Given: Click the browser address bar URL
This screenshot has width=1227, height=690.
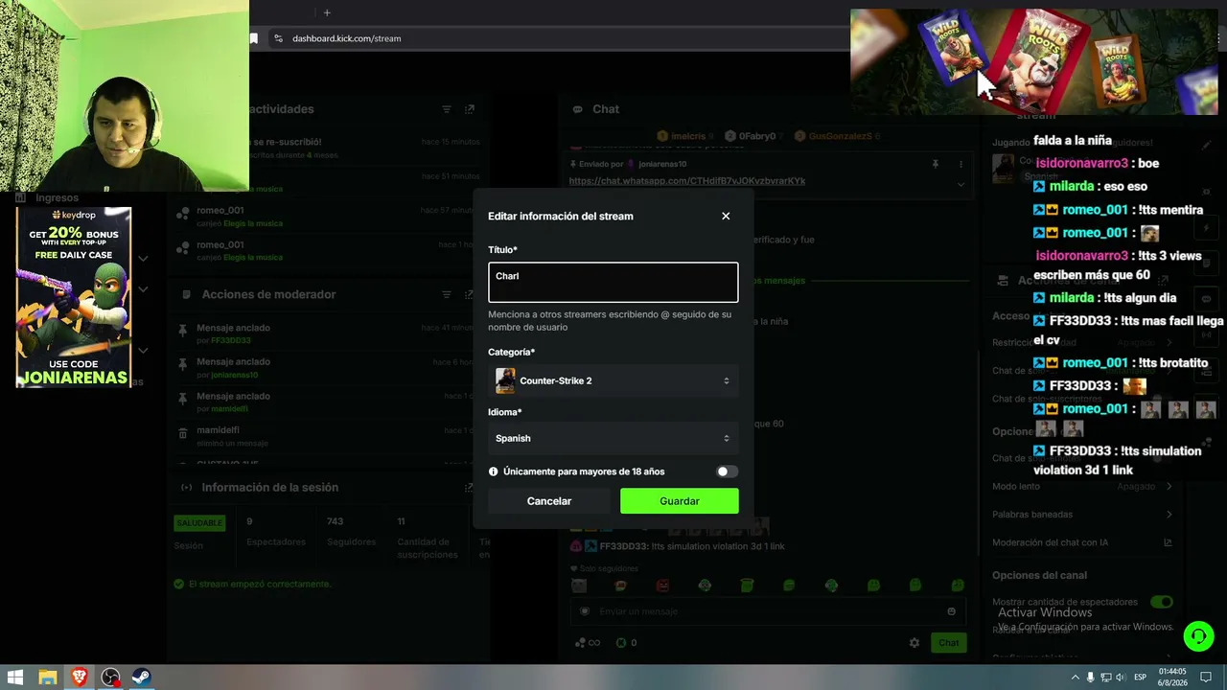Looking at the screenshot, I should [x=347, y=38].
